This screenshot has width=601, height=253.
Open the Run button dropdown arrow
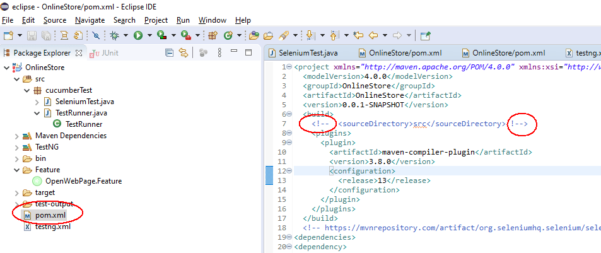point(148,35)
